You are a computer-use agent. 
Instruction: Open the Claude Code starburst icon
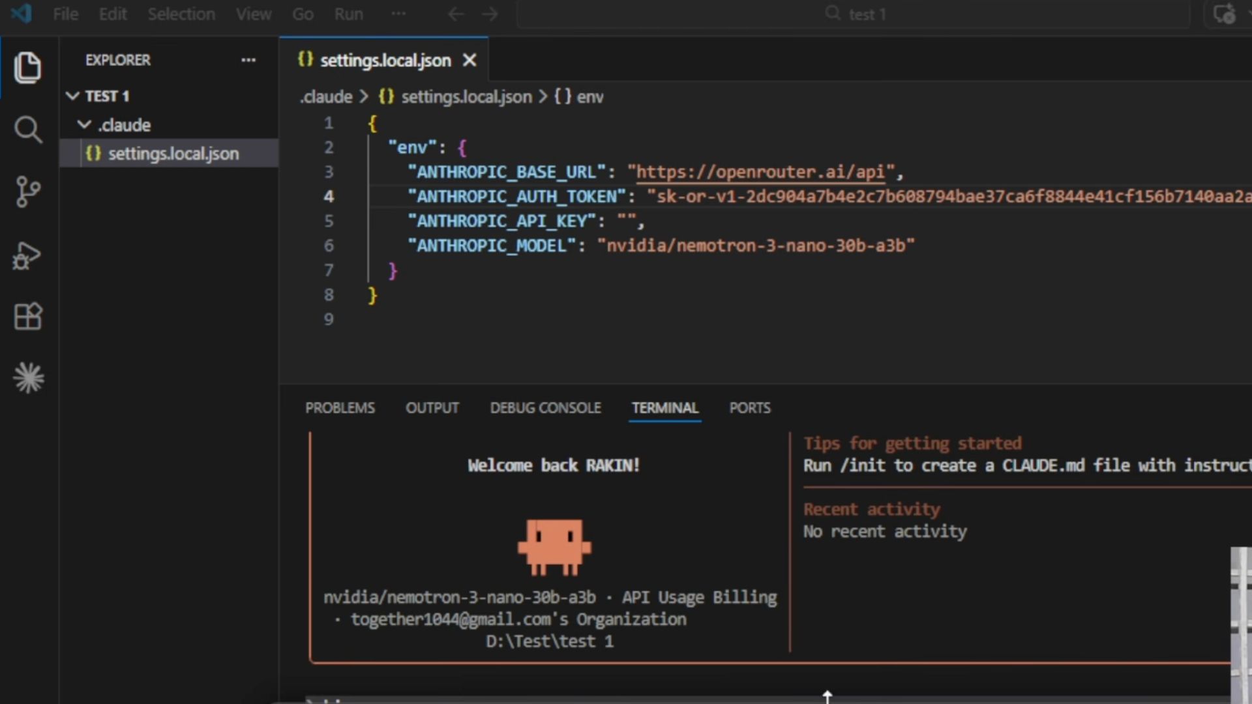[28, 378]
